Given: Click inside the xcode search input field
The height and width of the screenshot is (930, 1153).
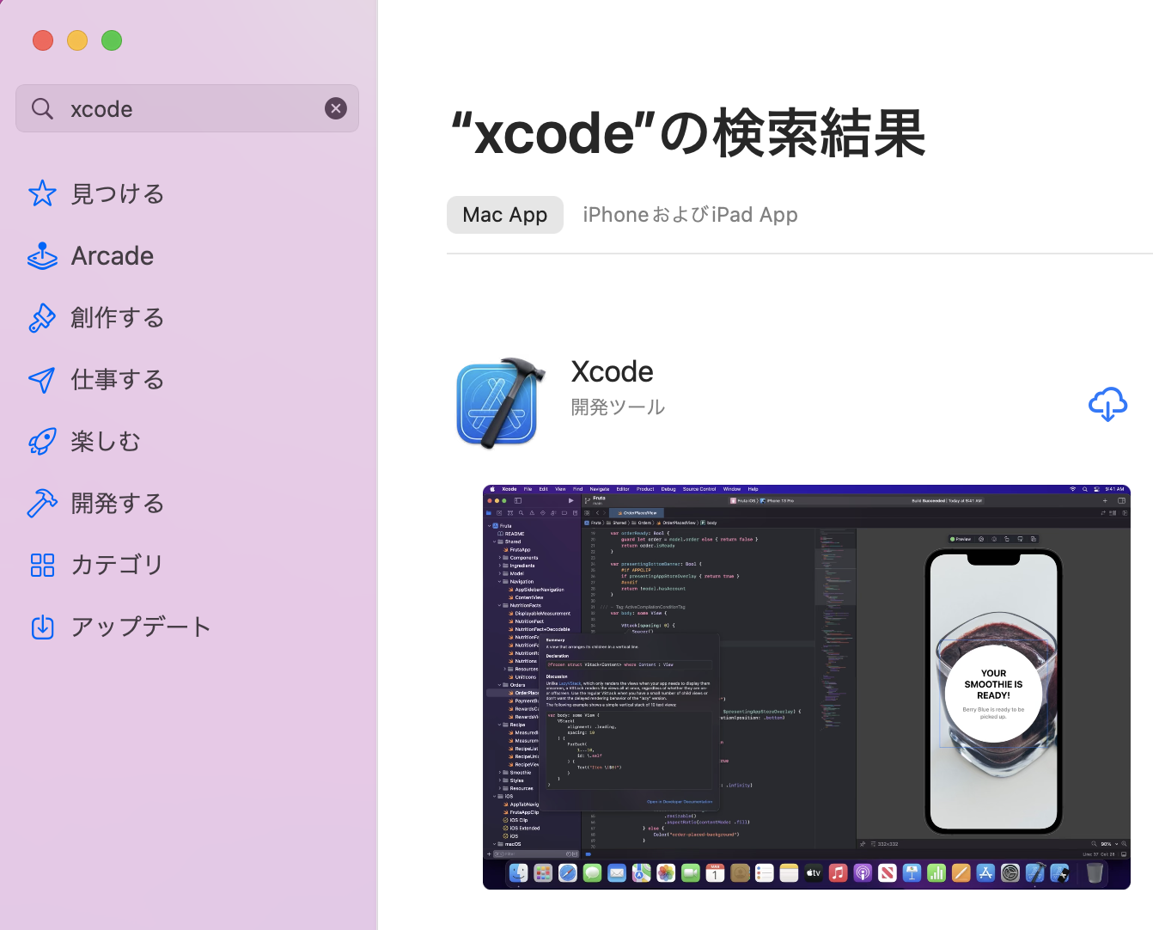Looking at the screenshot, I should (189, 109).
